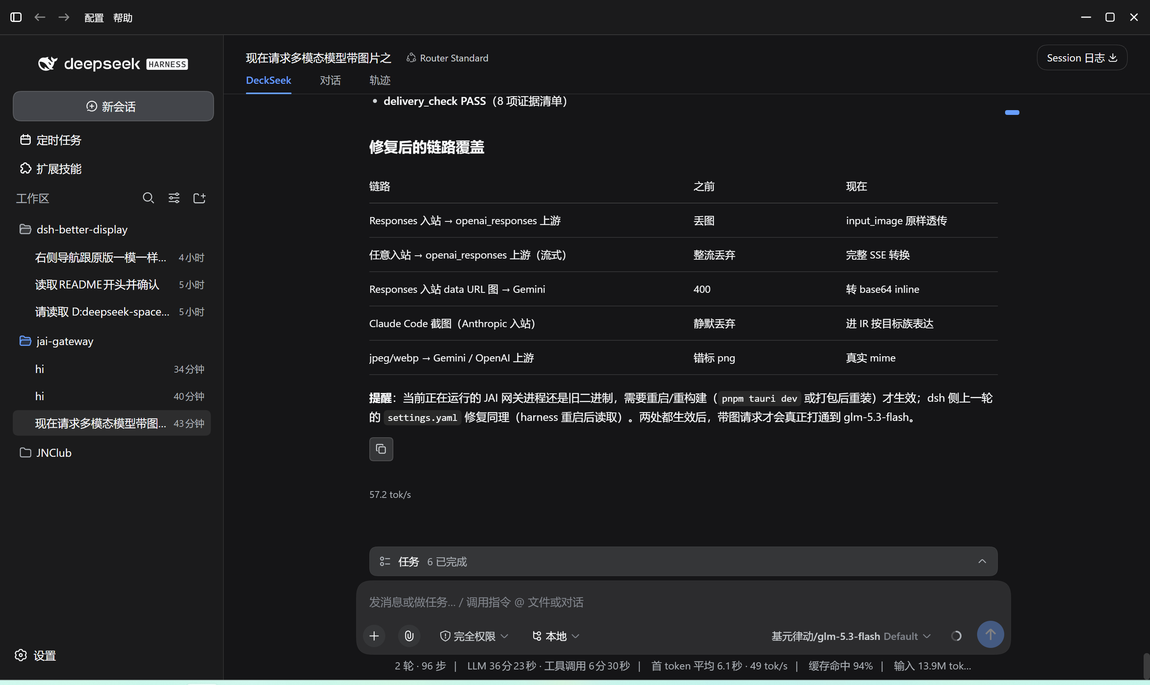The image size is (1150, 685).
Task: Click the settings.yaml code snippet
Action: [422, 417]
